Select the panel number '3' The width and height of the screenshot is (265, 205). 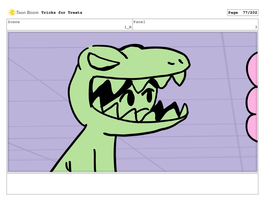point(256,27)
